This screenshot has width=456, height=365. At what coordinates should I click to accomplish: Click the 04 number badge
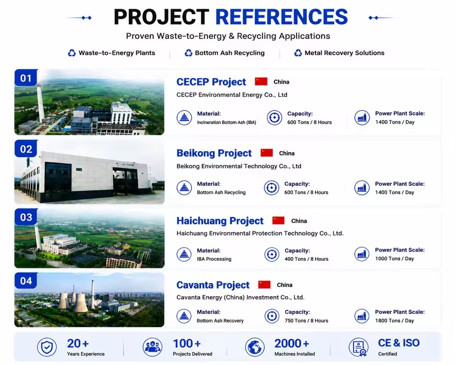[x=26, y=280]
